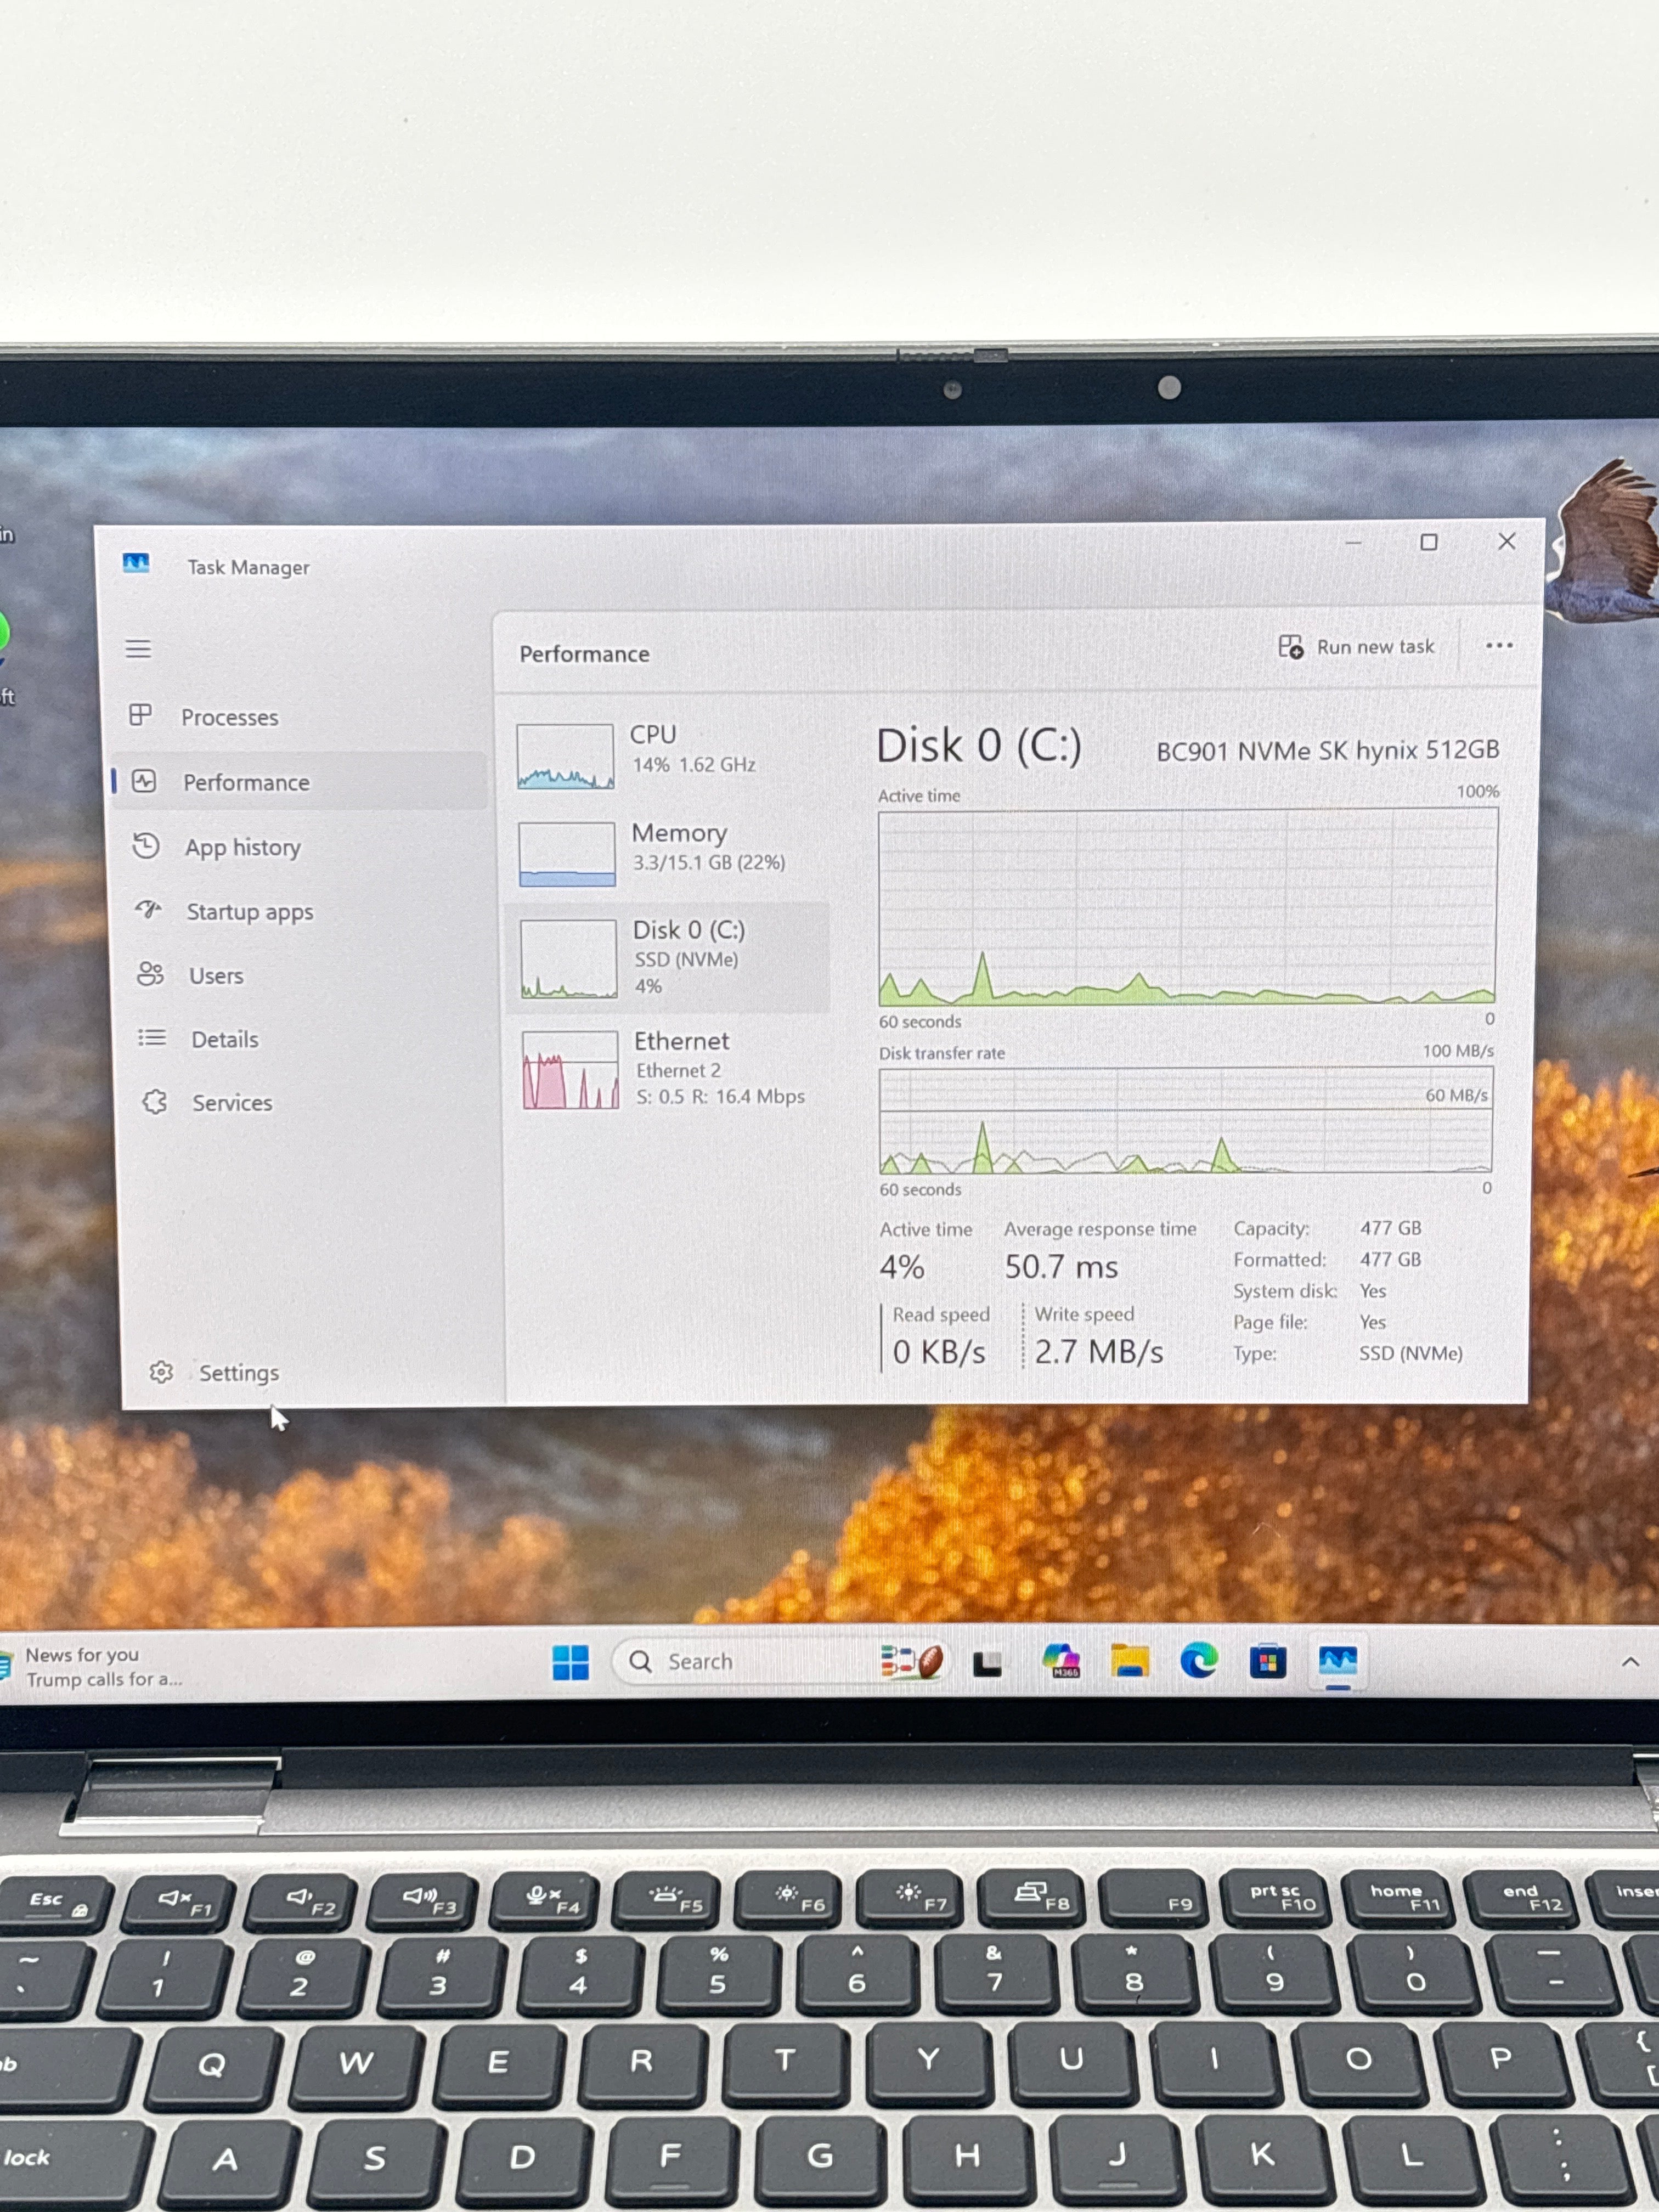Open Microsoft Store from the taskbar
The image size is (1659, 2212).
(1267, 1662)
